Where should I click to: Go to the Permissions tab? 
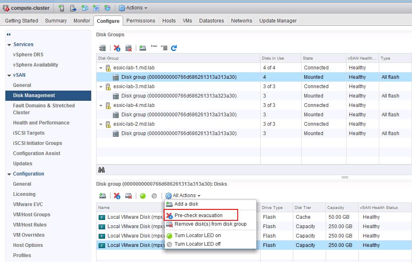(141, 21)
